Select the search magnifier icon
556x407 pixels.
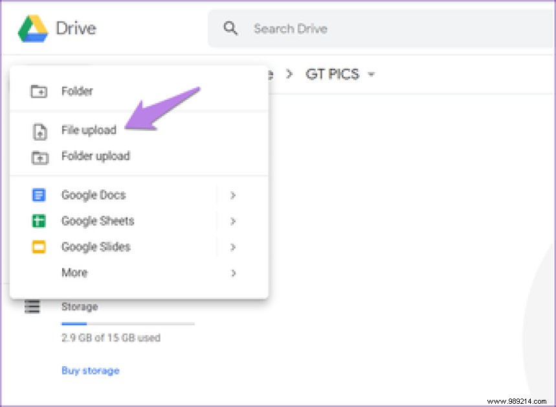click(231, 29)
